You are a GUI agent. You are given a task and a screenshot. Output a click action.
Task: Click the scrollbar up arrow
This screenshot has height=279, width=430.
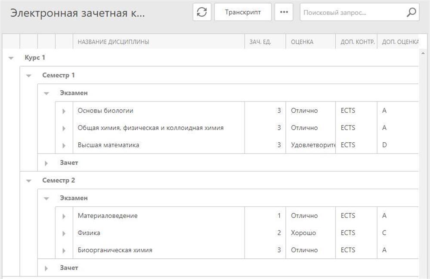click(423, 53)
